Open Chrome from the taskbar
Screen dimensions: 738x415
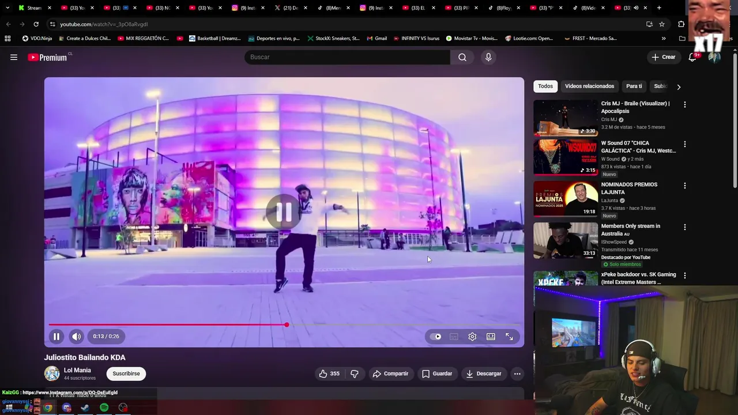(x=48, y=408)
